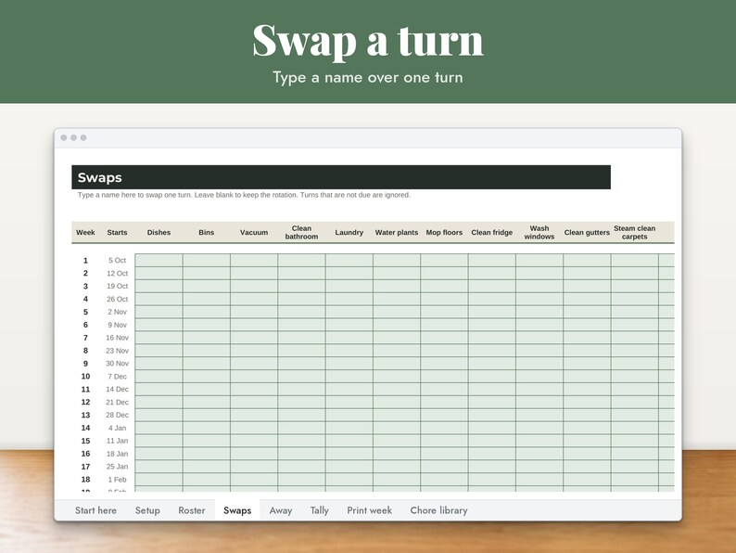Viewport: 736px width, 553px height.
Task: Select the Laundry column header
Action: point(349,233)
